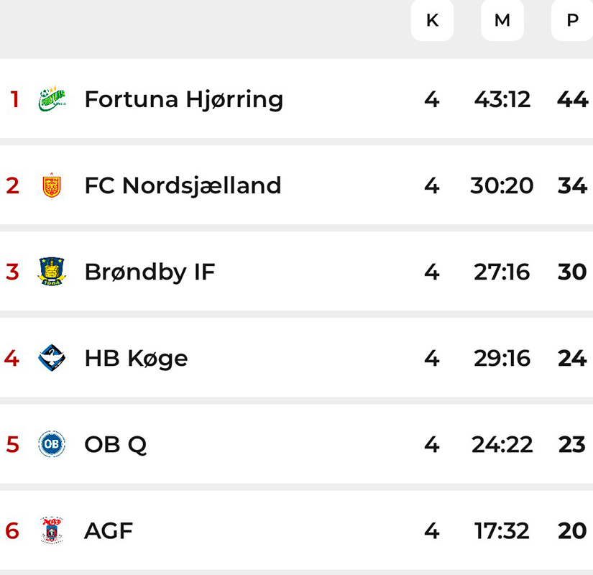Click rank number 3 beside Brøndby IF
Image resolution: width=593 pixels, height=575 pixels.
tap(12, 272)
